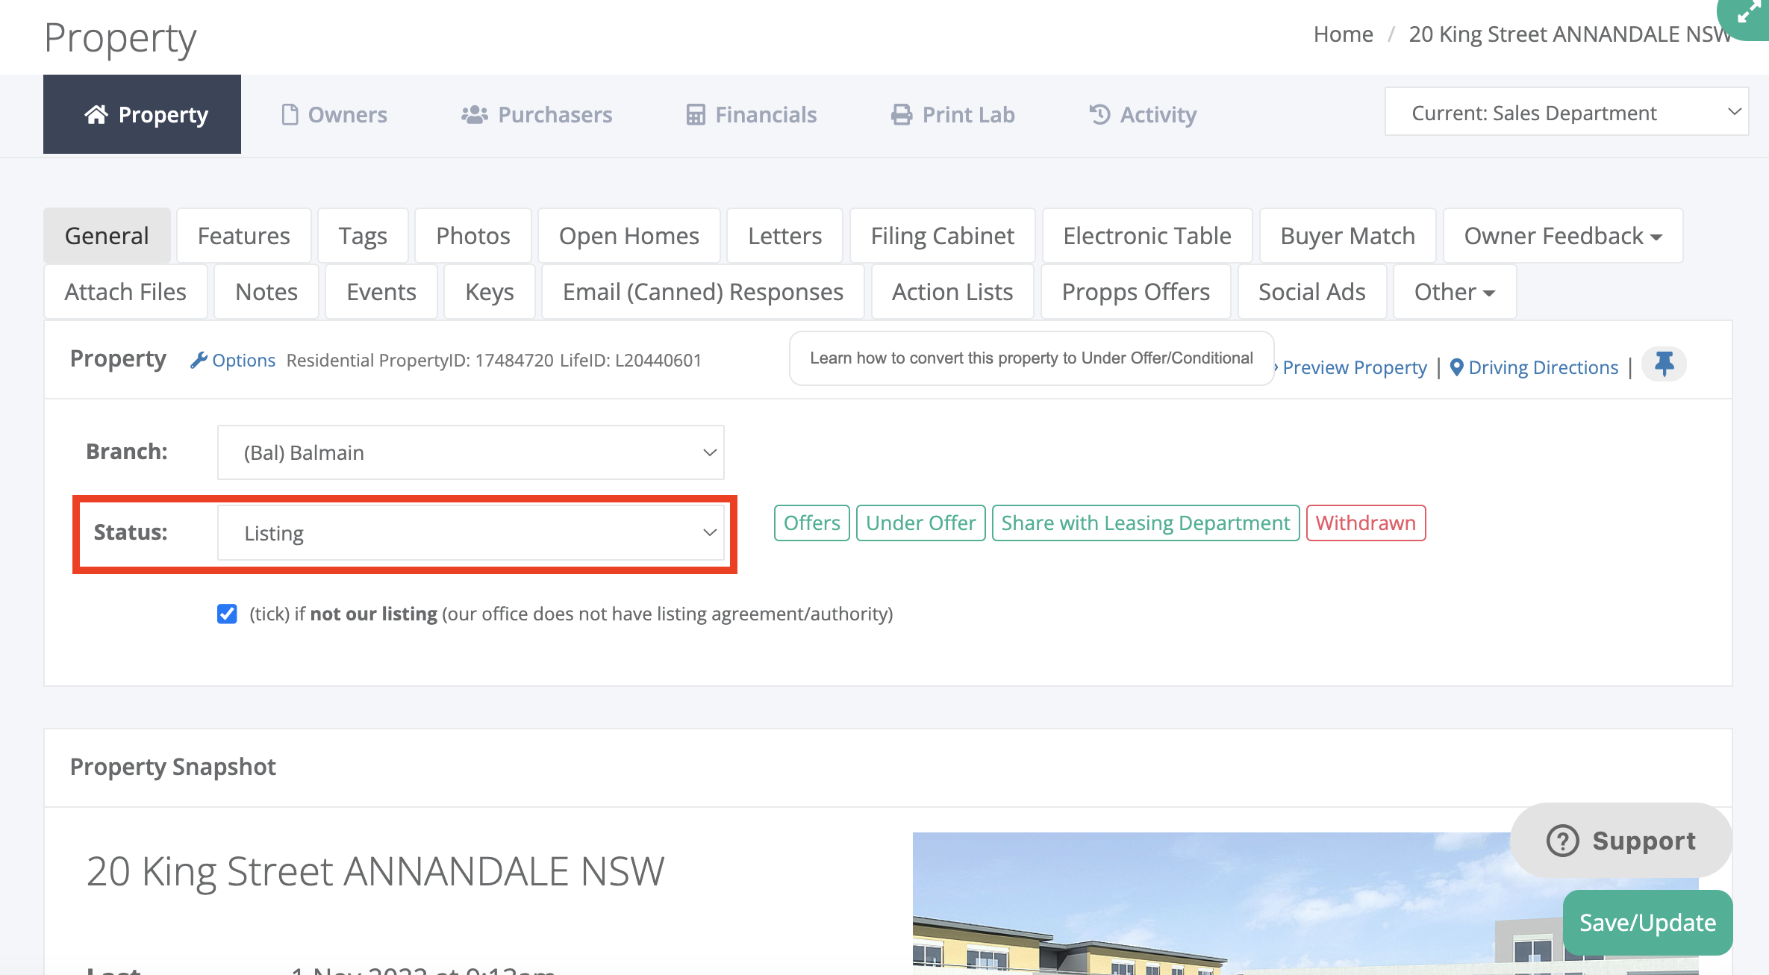Go to the Photos tab
This screenshot has width=1769, height=975.
click(x=473, y=236)
